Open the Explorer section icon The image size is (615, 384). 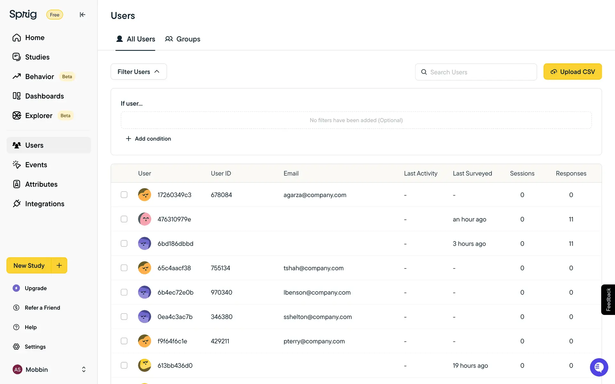coord(17,116)
